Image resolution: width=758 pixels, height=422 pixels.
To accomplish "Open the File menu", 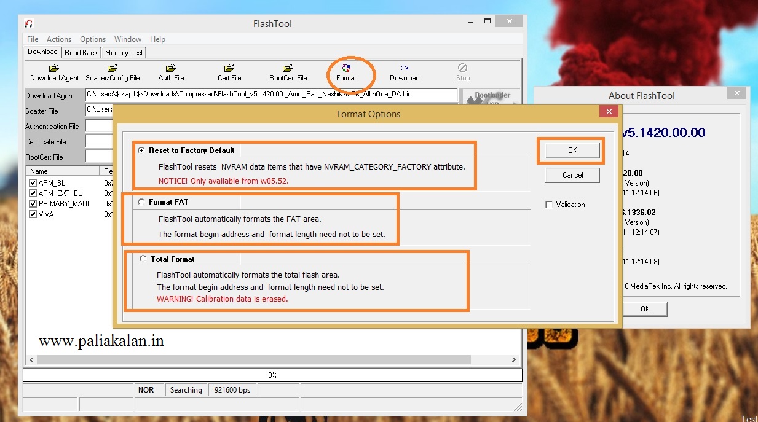I will tap(33, 39).
